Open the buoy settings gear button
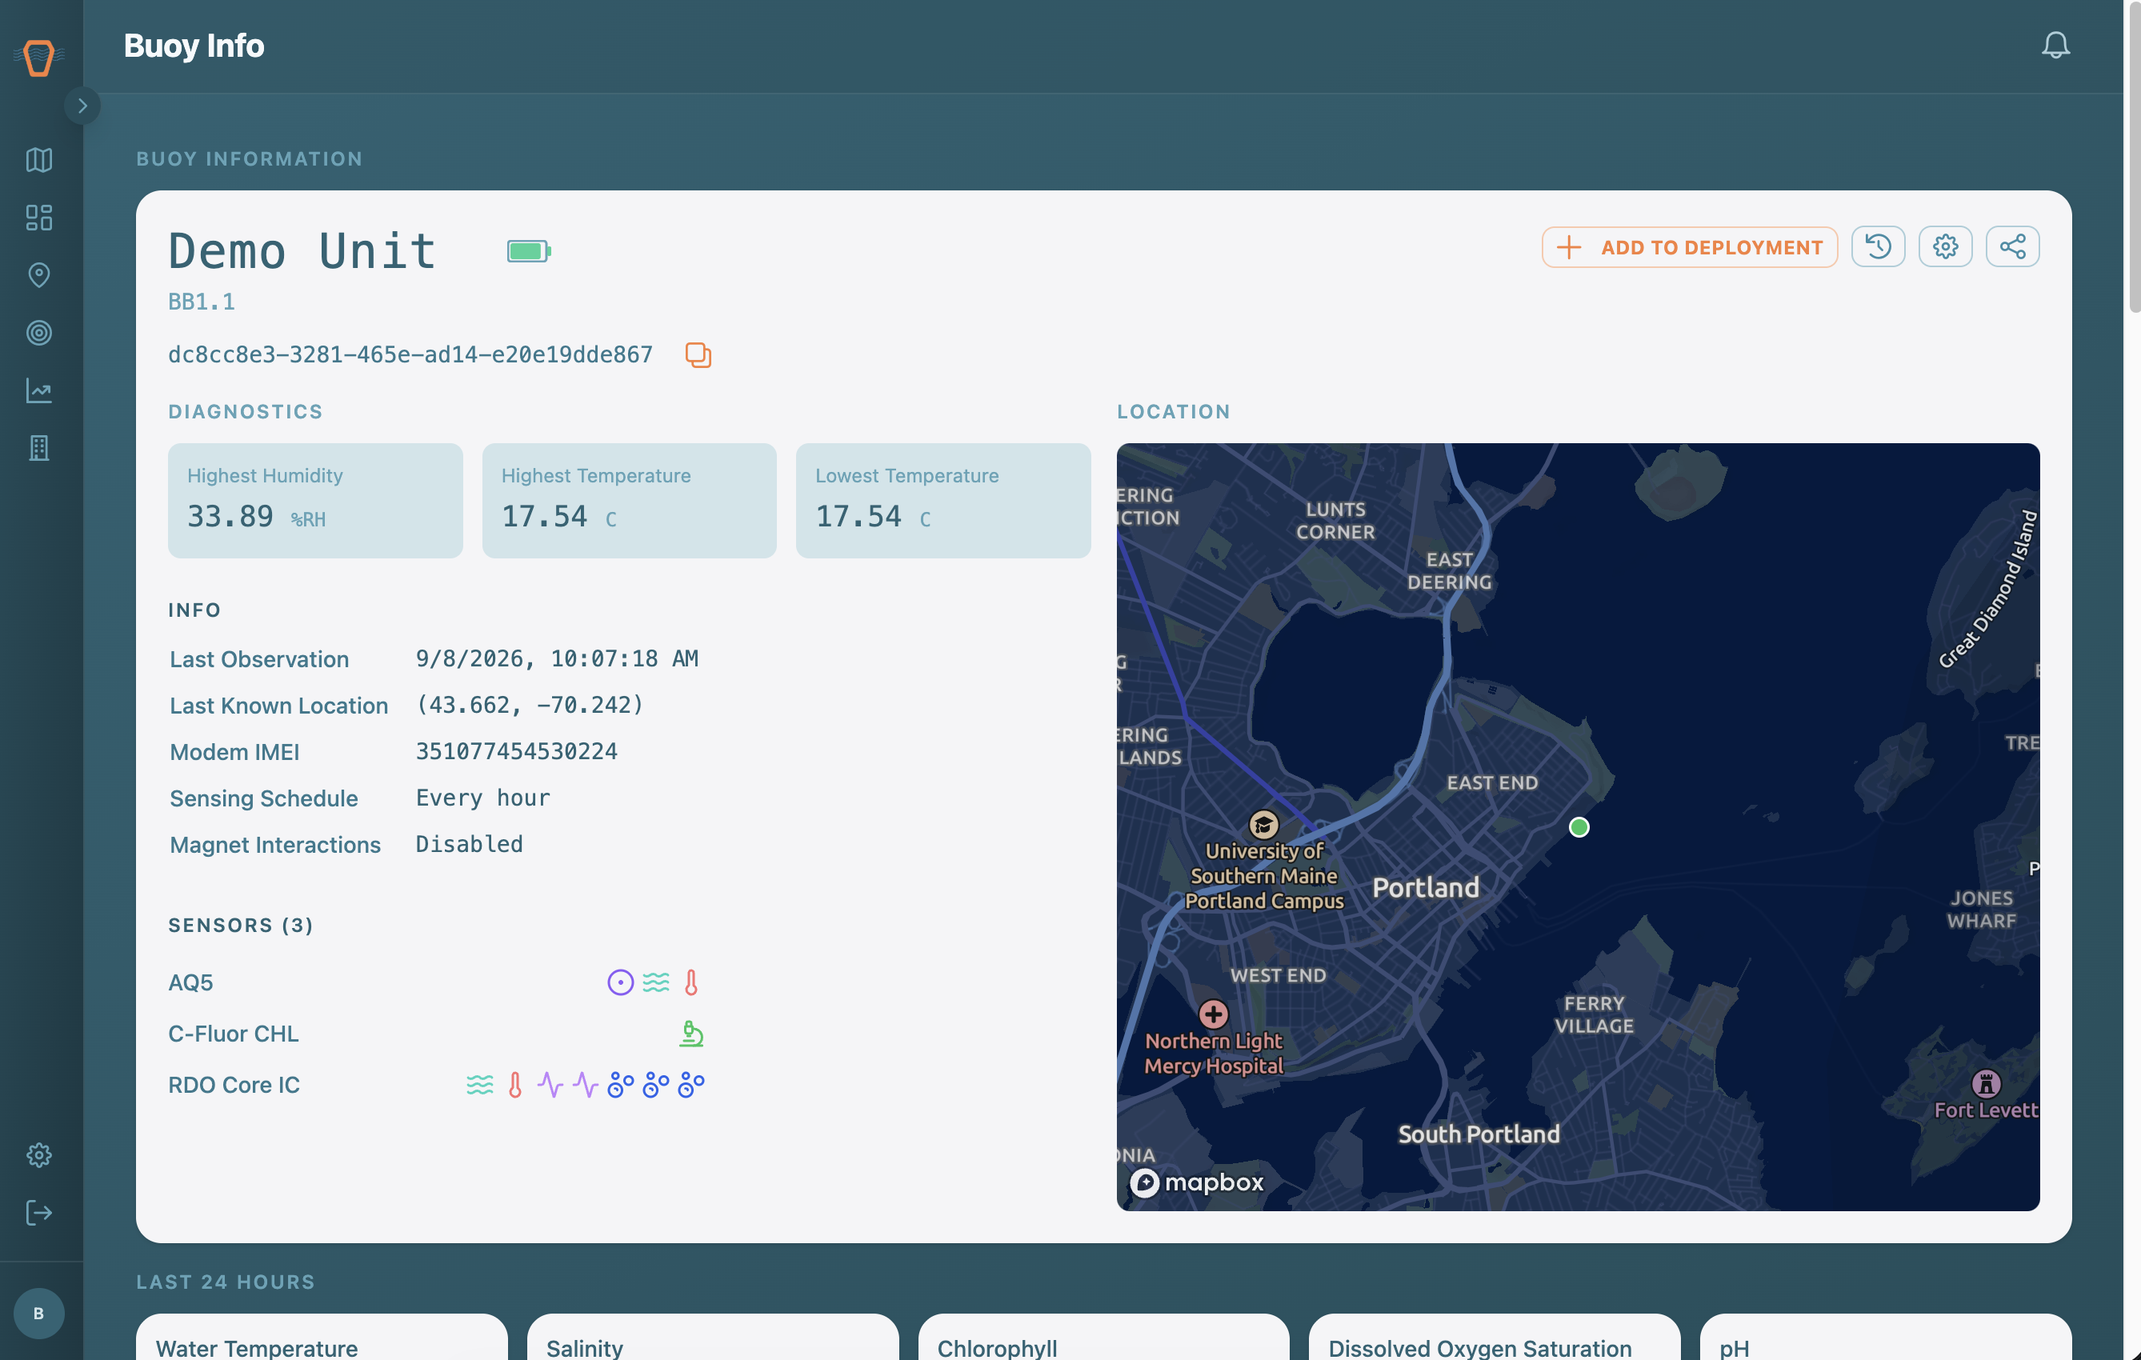This screenshot has height=1360, width=2141. click(1946, 246)
